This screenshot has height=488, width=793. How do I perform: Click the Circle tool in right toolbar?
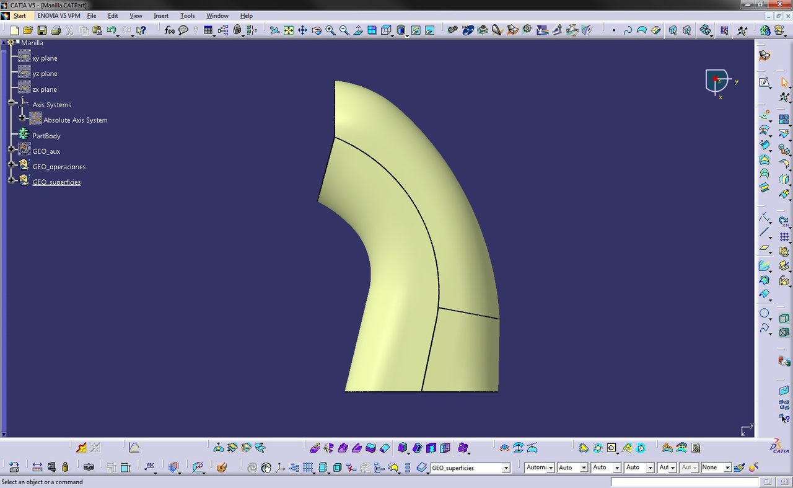coord(765,314)
